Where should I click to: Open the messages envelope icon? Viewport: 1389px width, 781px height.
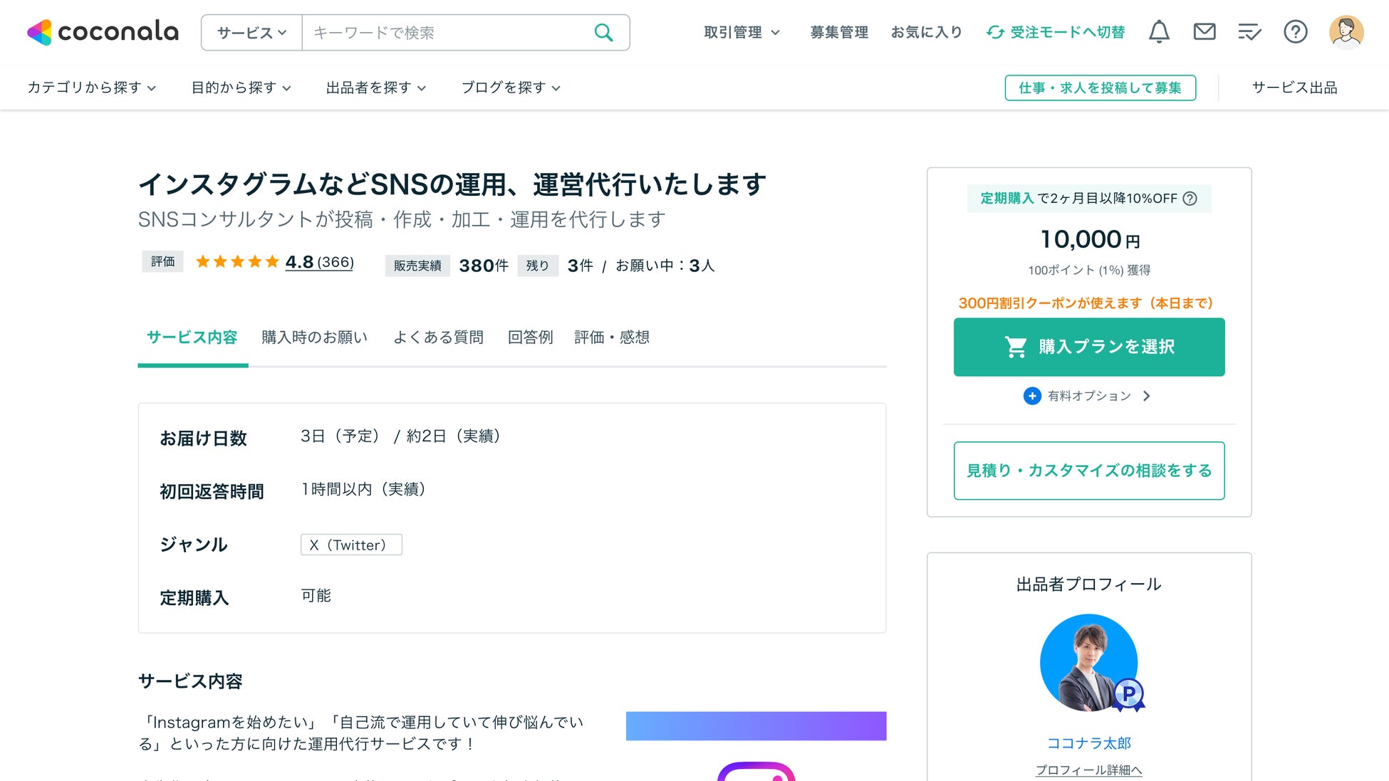tap(1204, 32)
